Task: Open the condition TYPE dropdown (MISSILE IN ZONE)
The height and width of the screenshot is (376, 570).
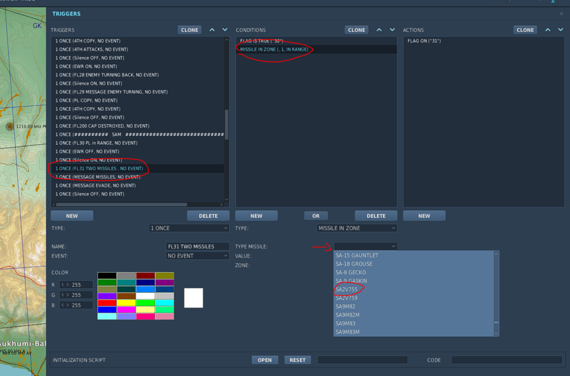Action: tap(357, 228)
